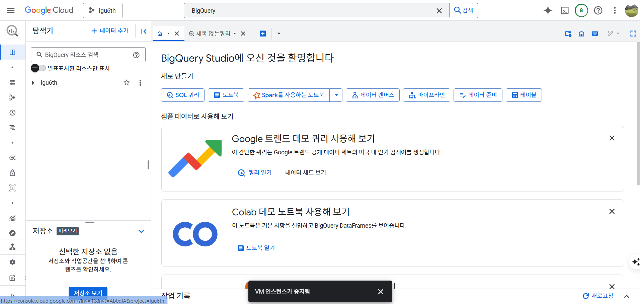
Task: Star the lgu6th project
Action: pos(127,83)
